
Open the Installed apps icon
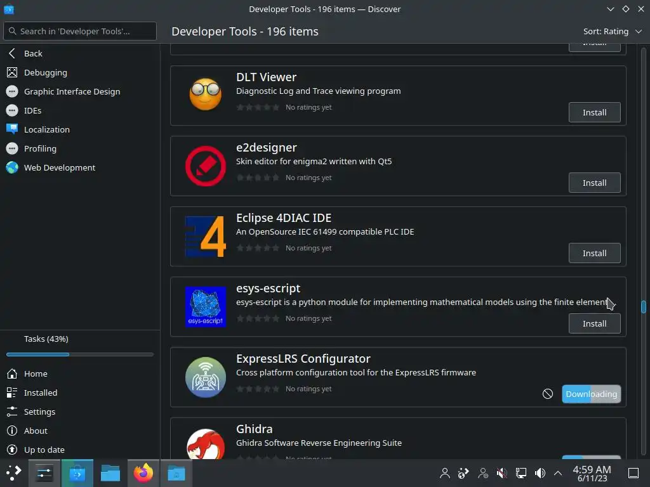(x=12, y=393)
